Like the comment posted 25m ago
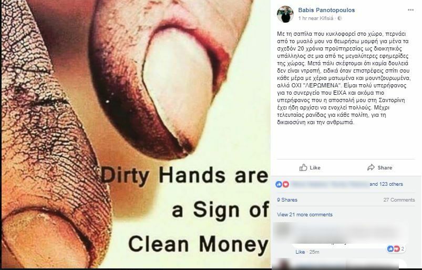 (300, 252)
